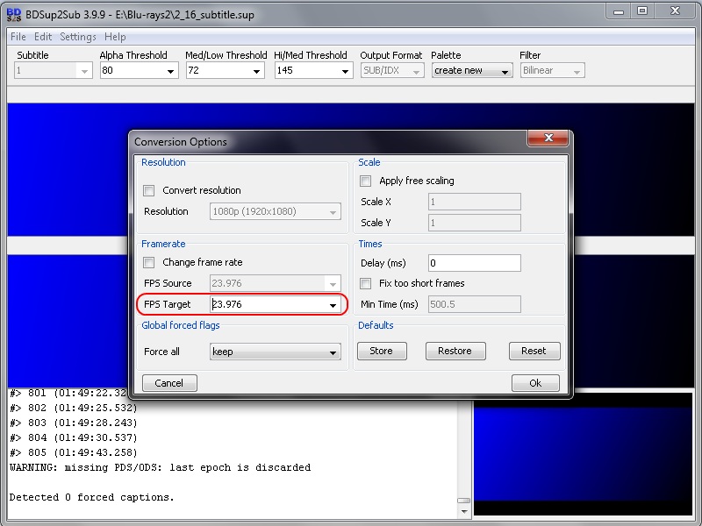This screenshot has height=526, width=702.
Task: Click log line '#> 805 (01:49:43.258)'
Action: 74,452
